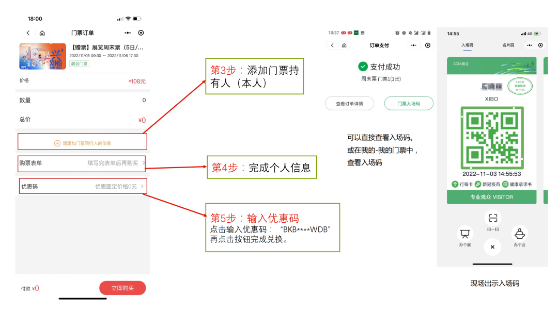Click the 门票入场码 button
This screenshot has width=558, height=313.
tap(409, 103)
